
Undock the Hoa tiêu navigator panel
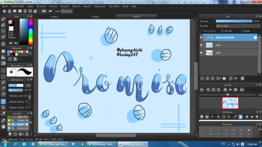click(x=257, y=85)
